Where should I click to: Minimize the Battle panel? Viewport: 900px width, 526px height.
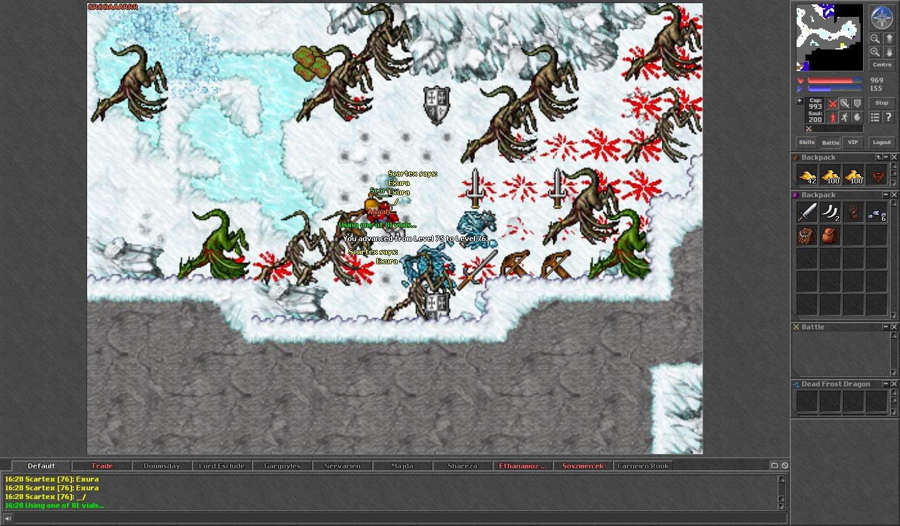point(886,327)
